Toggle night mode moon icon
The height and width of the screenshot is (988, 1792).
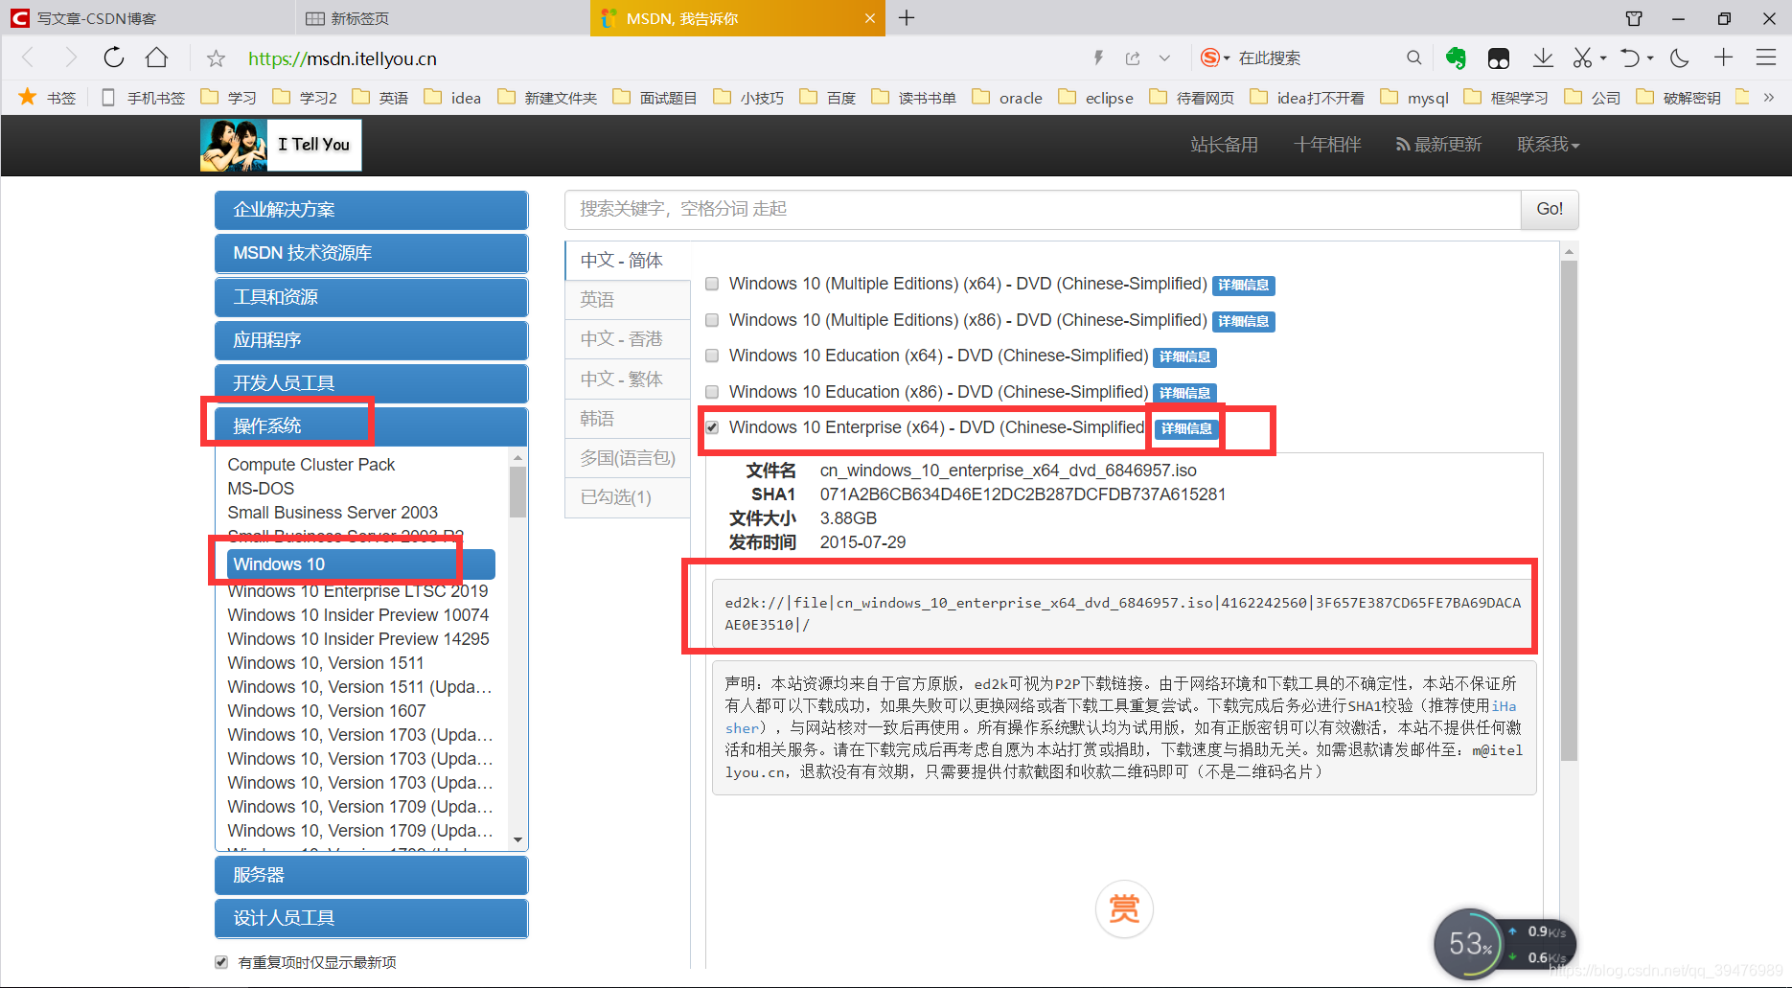tap(1680, 58)
